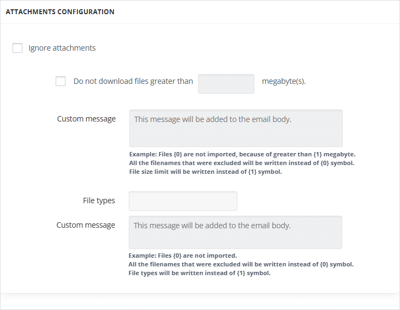The image size is (400, 310).
Task: Focus the File types input field
Action: (183, 201)
